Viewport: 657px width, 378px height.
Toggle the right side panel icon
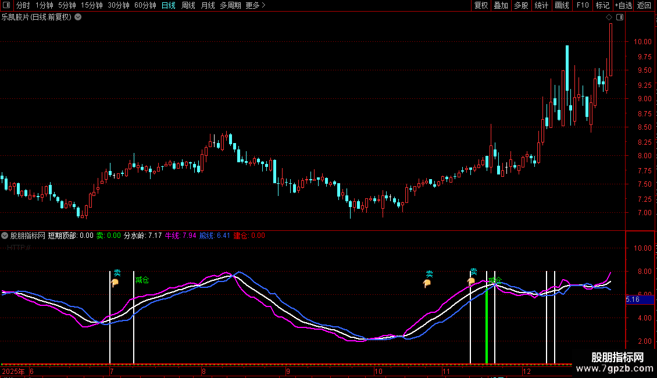point(620,17)
